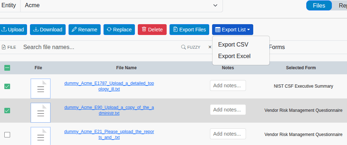This screenshot has height=145, width=347.
Task: Click the Export Files button
Action: point(189,30)
